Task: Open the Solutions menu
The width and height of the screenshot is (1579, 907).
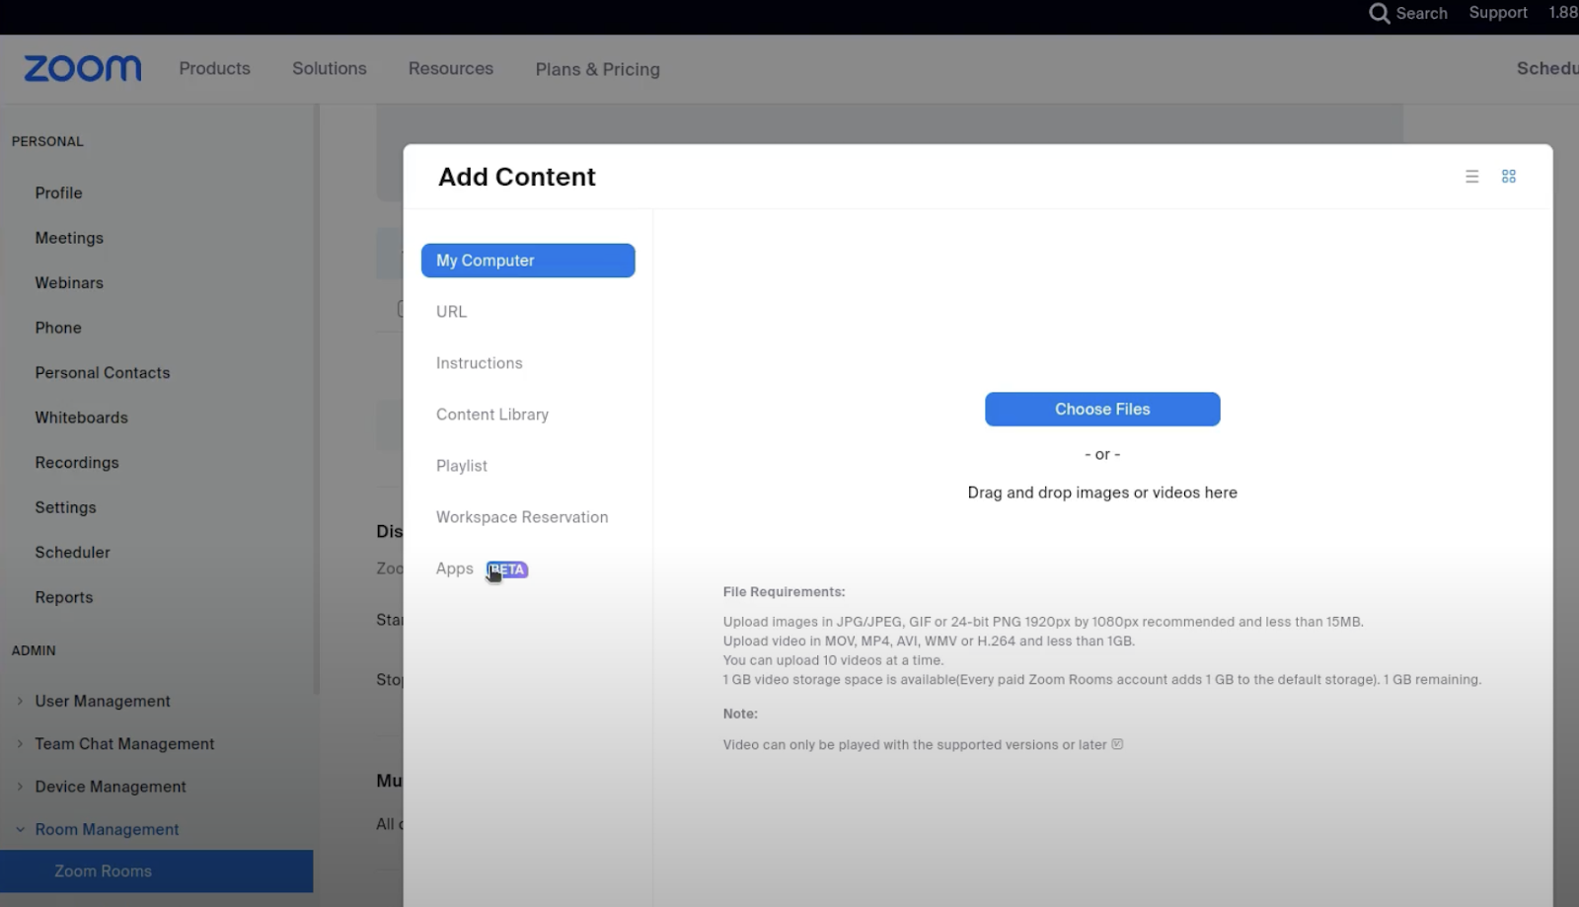Action: [x=329, y=68]
